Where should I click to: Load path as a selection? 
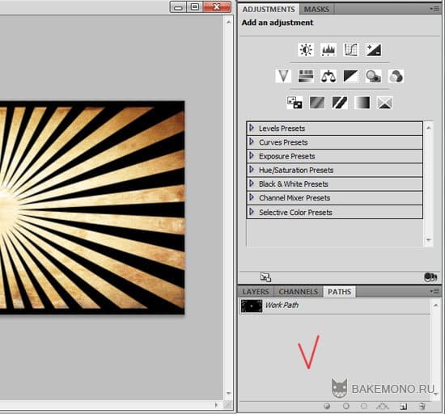coord(364,407)
